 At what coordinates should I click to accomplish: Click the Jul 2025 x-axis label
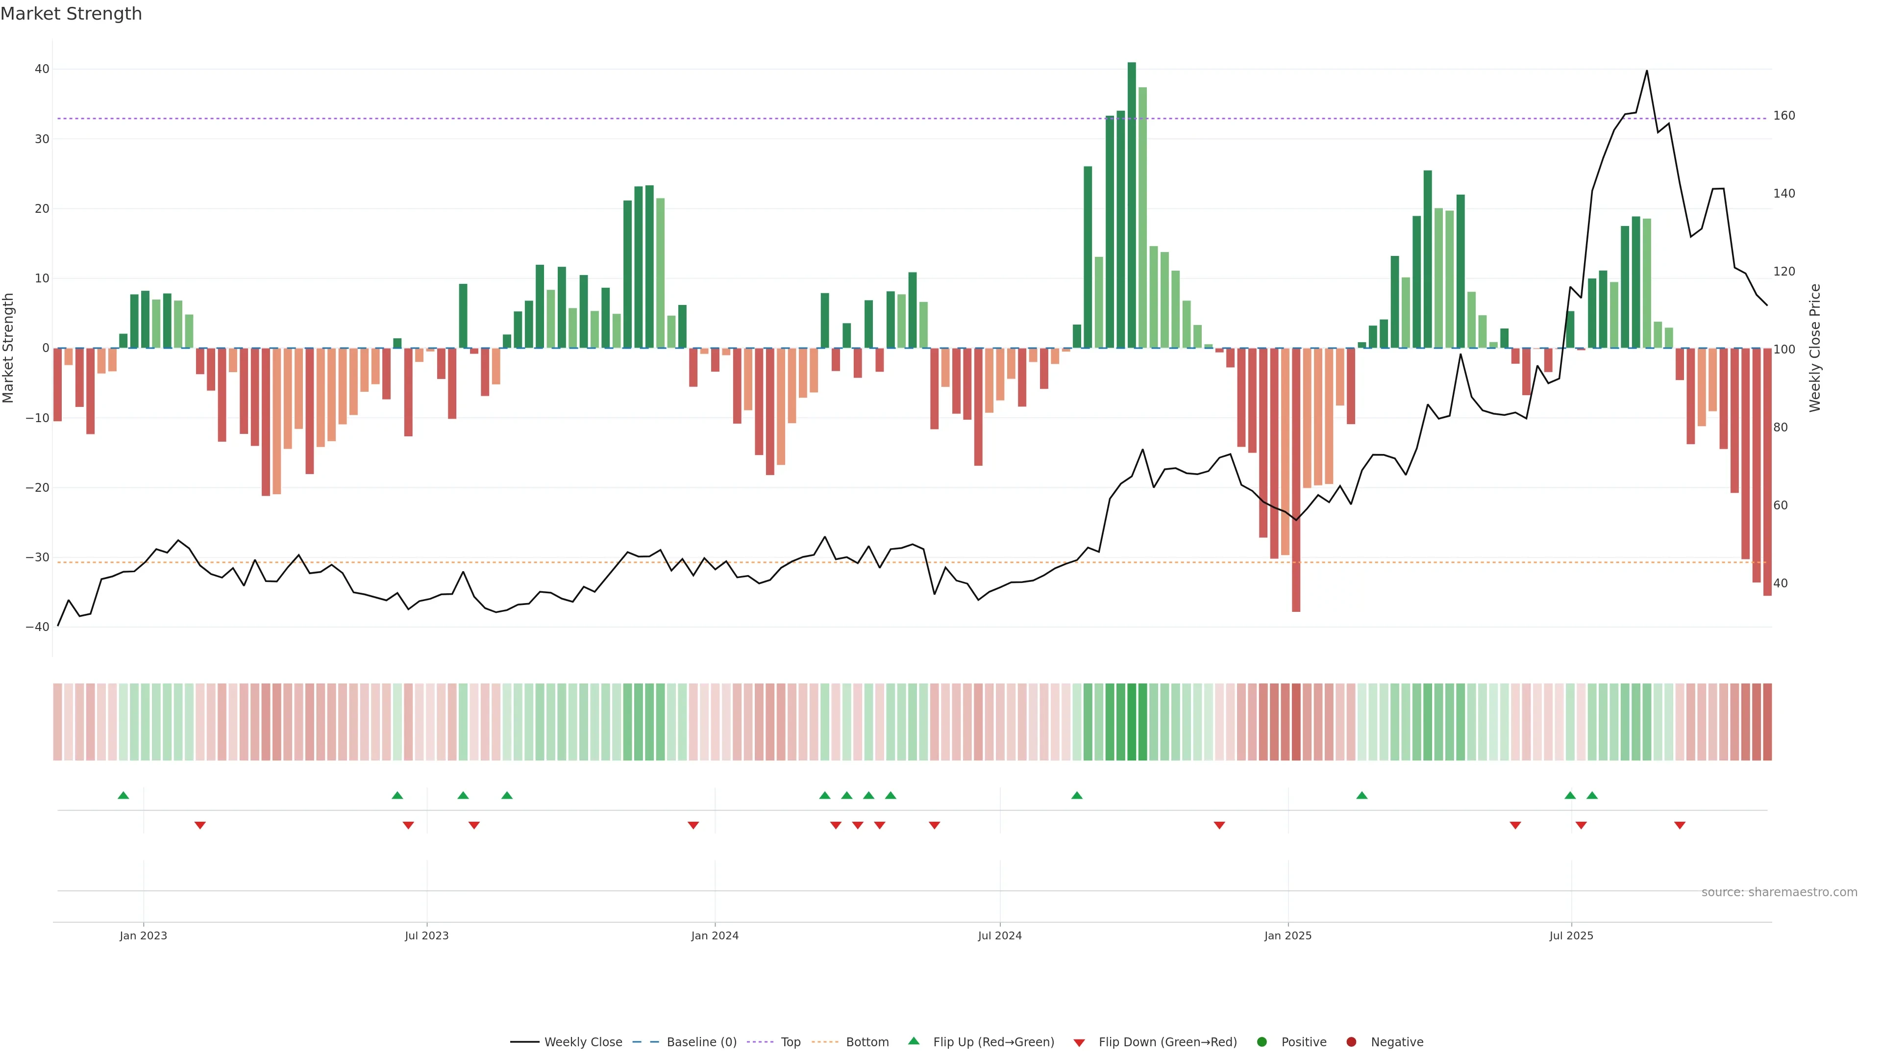tap(1571, 935)
